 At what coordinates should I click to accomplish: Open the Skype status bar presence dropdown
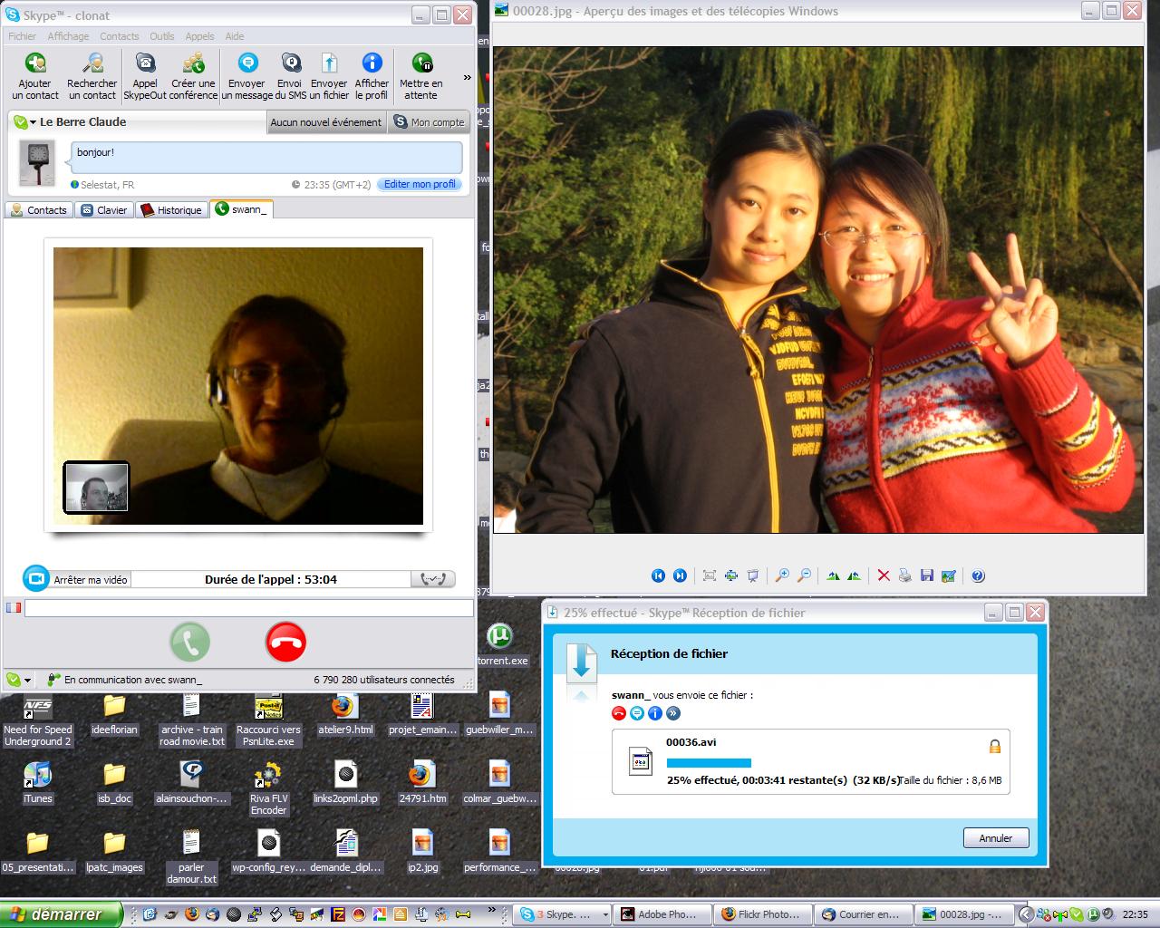(x=18, y=680)
